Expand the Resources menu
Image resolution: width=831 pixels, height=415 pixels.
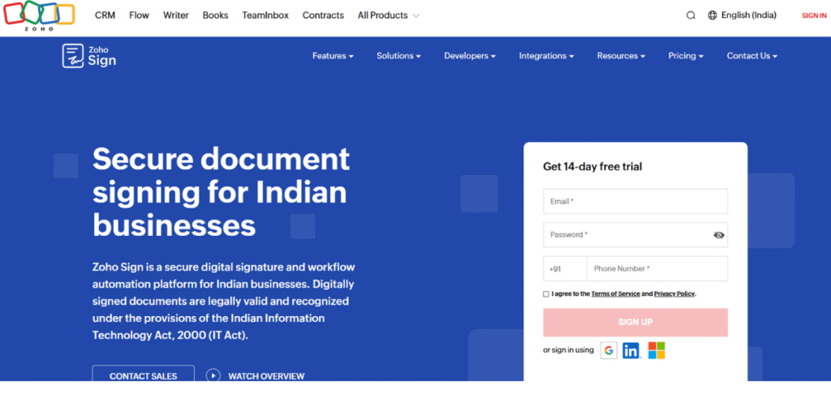coord(621,56)
